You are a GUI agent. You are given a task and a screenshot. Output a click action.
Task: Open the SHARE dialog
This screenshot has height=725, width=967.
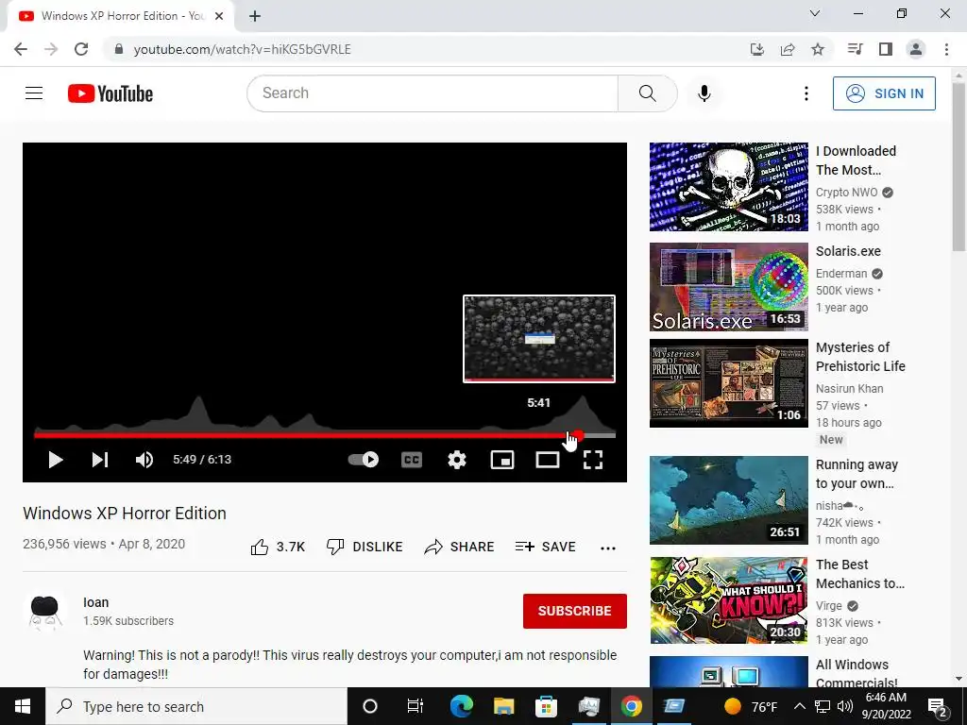(x=460, y=547)
